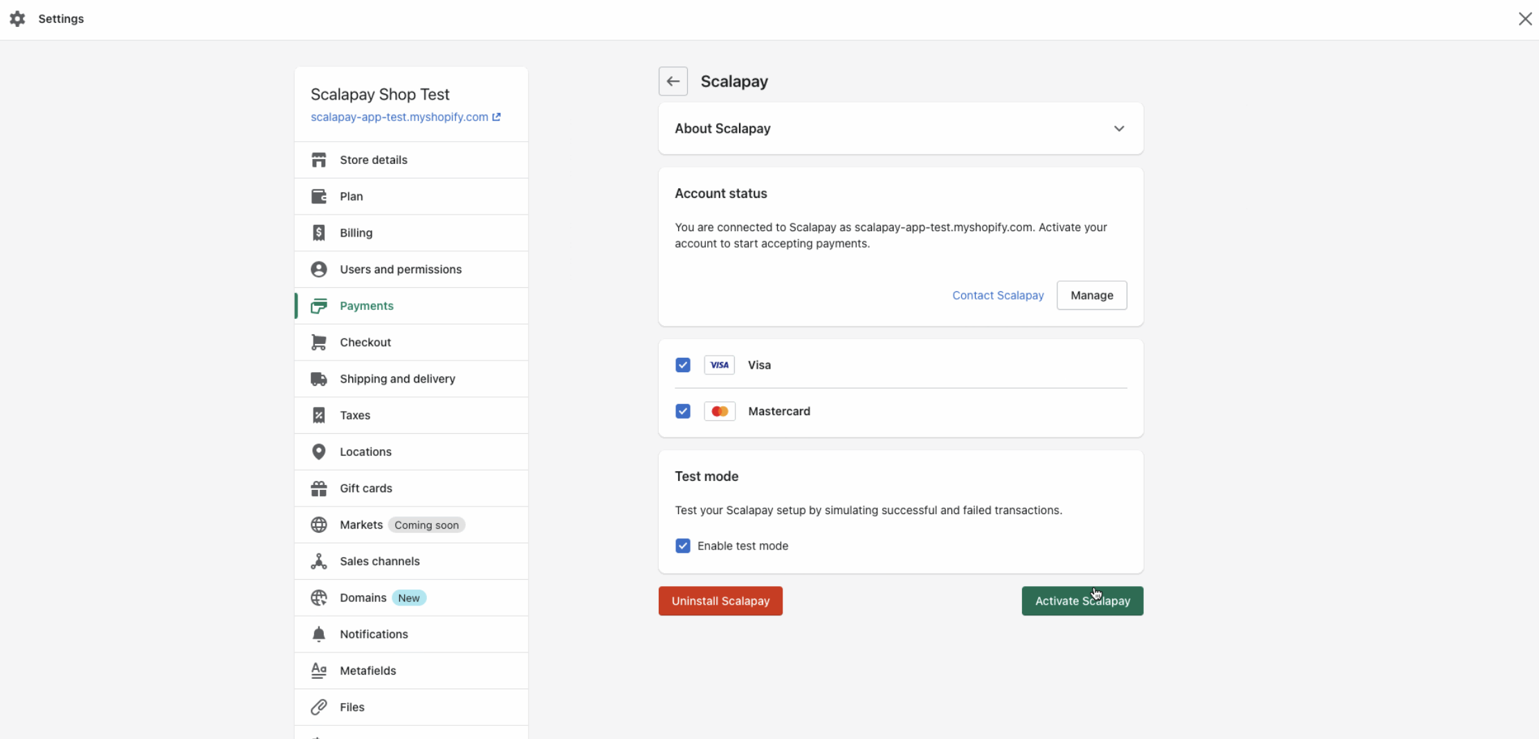Click the Shipping and delivery truck icon
1539x739 pixels.
pos(318,379)
